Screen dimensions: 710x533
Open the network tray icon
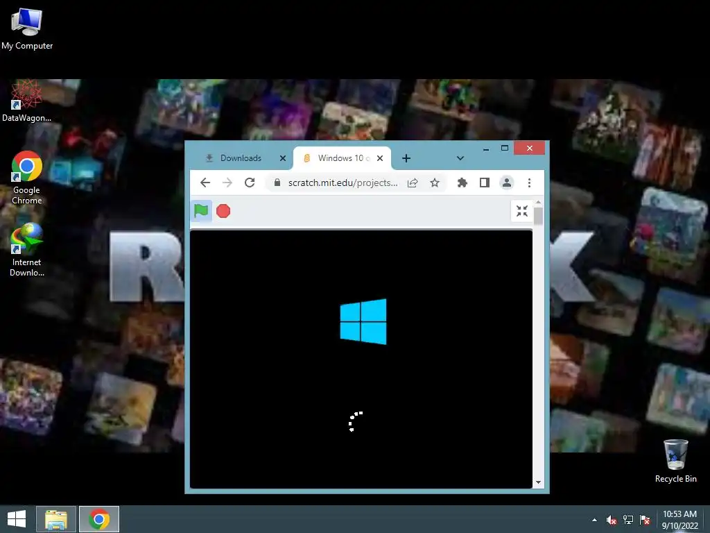point(628,520)
